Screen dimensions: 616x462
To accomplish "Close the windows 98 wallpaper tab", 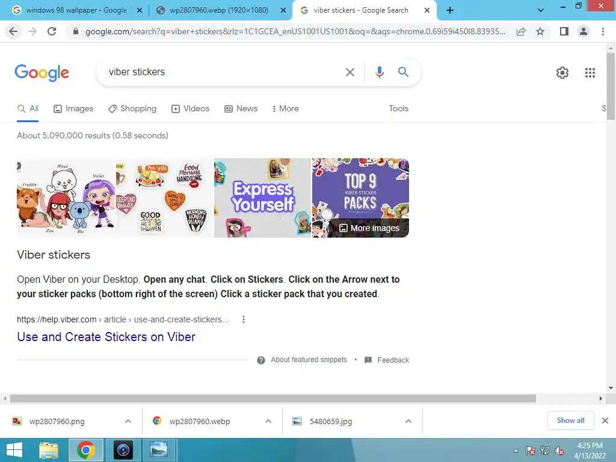I will tap(140, 11).
